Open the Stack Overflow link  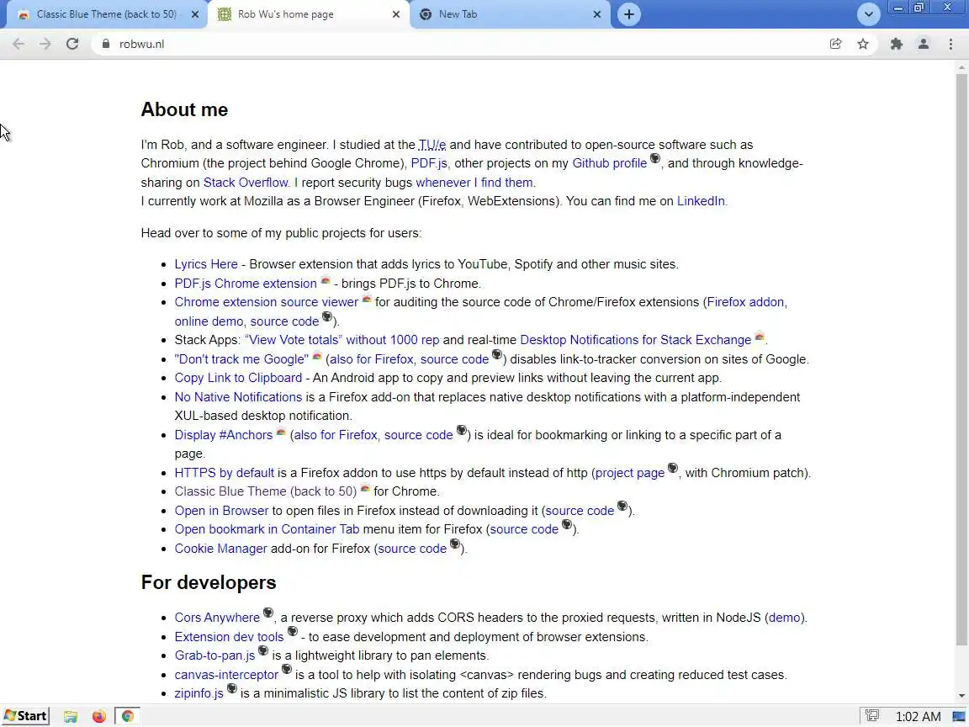click(x=246, y=183)
